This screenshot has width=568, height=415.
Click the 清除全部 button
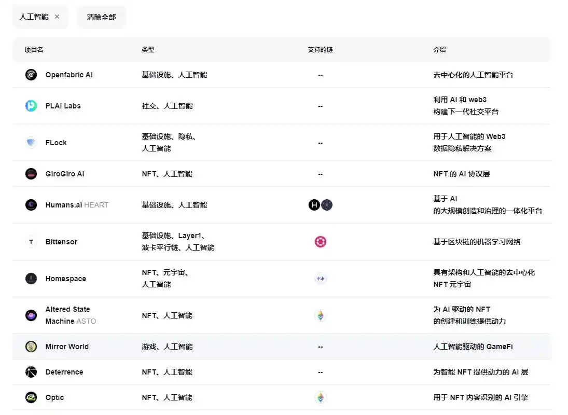[101, 17]
